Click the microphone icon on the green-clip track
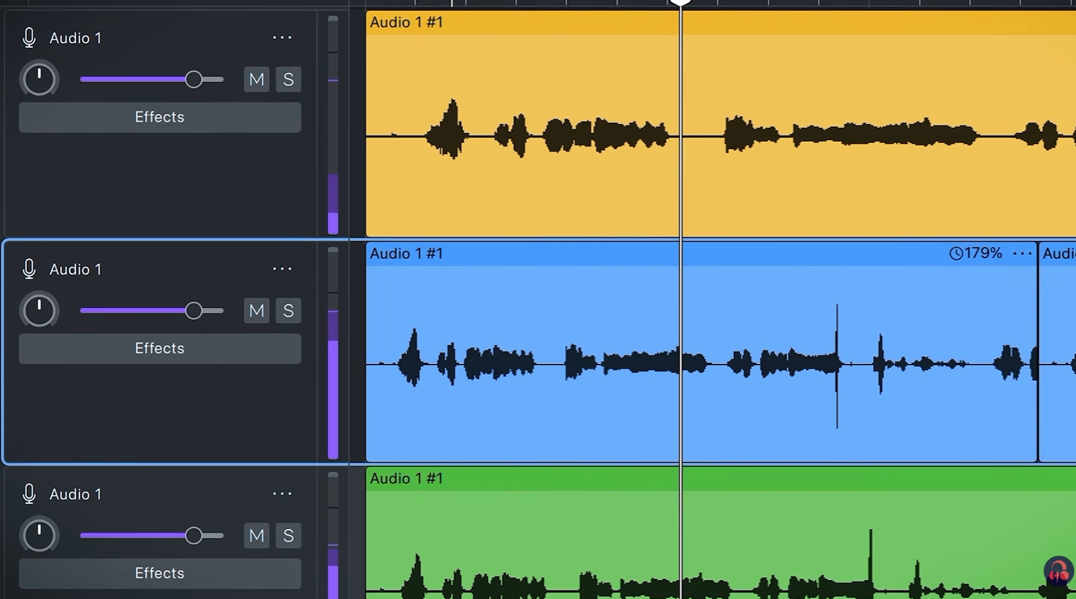1076x599 pixels. (x=29, y=494)
